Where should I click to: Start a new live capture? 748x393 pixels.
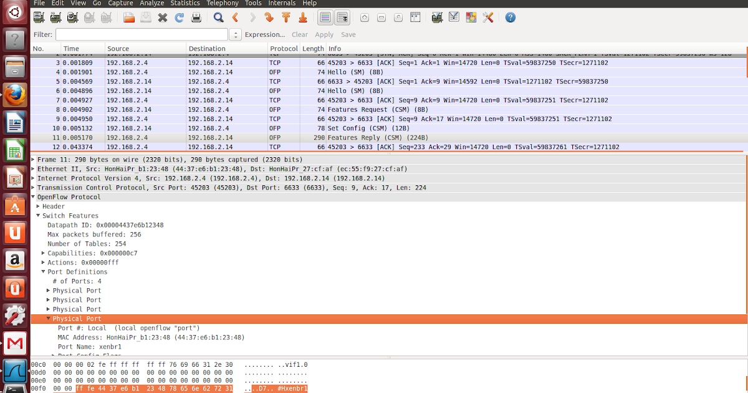[73, 17]
